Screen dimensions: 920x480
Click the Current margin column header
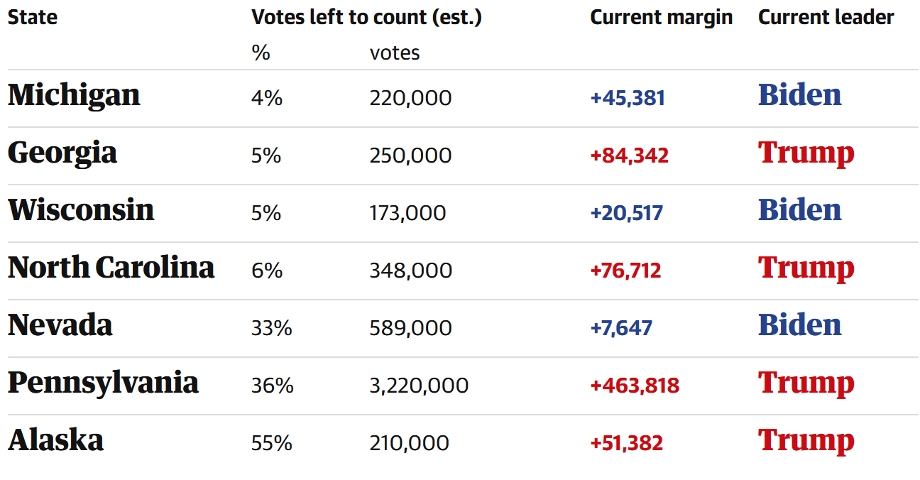[x=661, y=18]
